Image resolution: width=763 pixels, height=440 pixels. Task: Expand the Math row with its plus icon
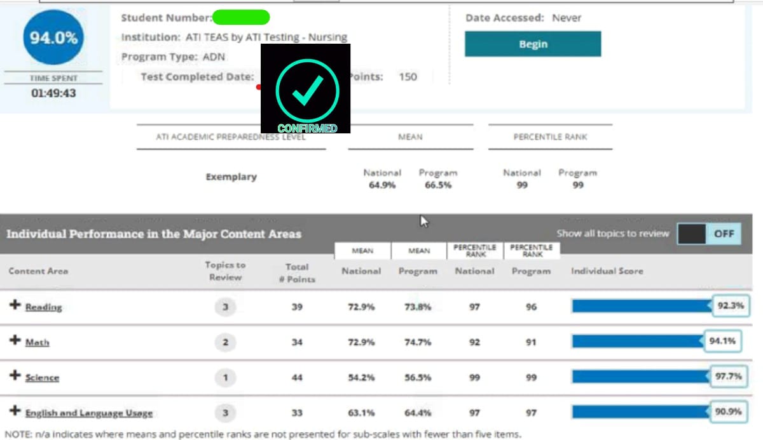pyautogui.click(x=15, y=340)
